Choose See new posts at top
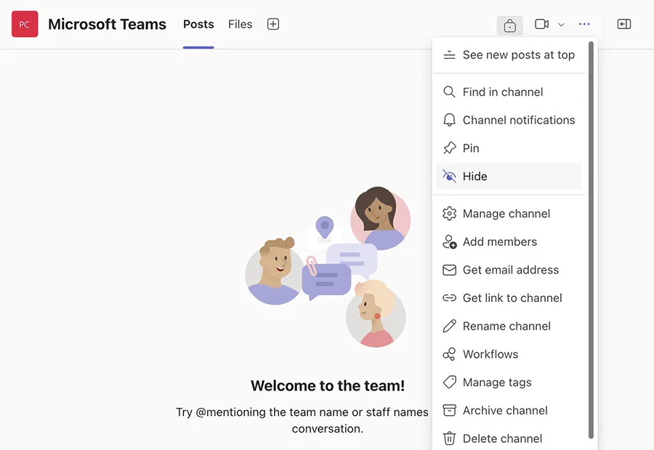 [517, 55]
